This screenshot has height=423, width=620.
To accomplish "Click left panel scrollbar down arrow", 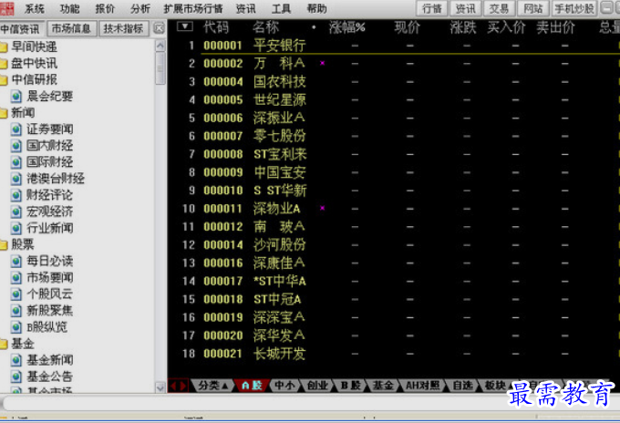I will [x=160, y=387].
